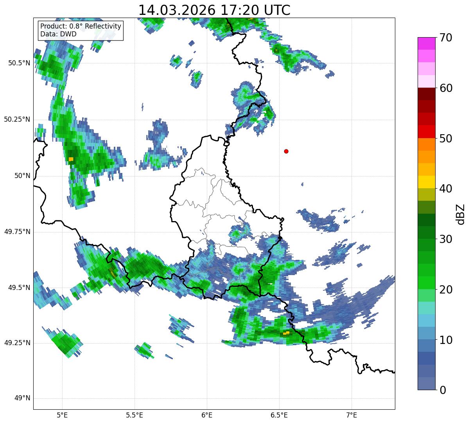
Task: Click the 6°E longitude tick label
Action: (x=207, y=415)
